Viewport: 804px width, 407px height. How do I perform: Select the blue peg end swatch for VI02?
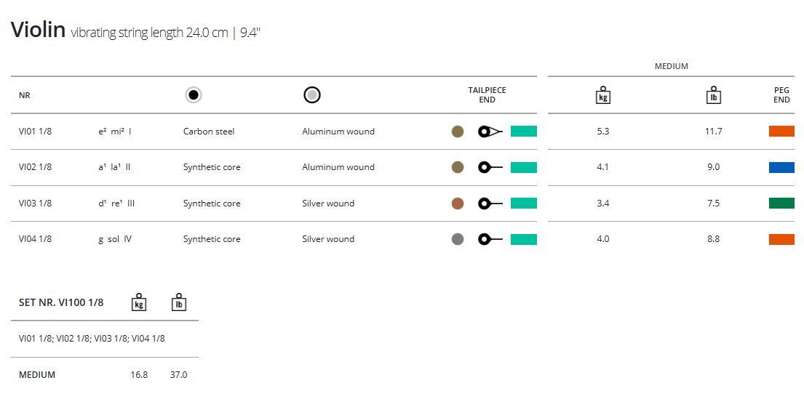click(x=781, y=167)
